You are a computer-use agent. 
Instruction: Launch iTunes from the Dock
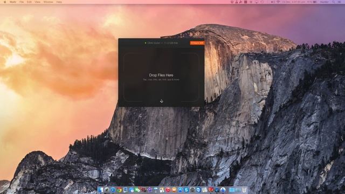[168, 190]
